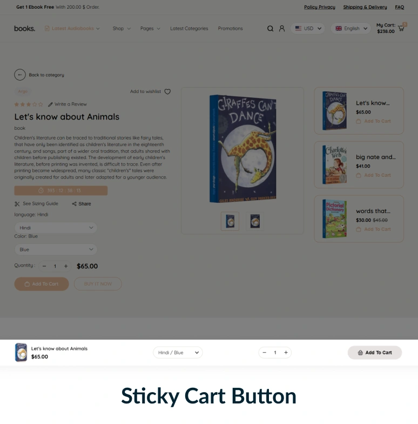Expand the English language dropdown
The height and width of the screenshot is (424, 418).
[351, 28]
